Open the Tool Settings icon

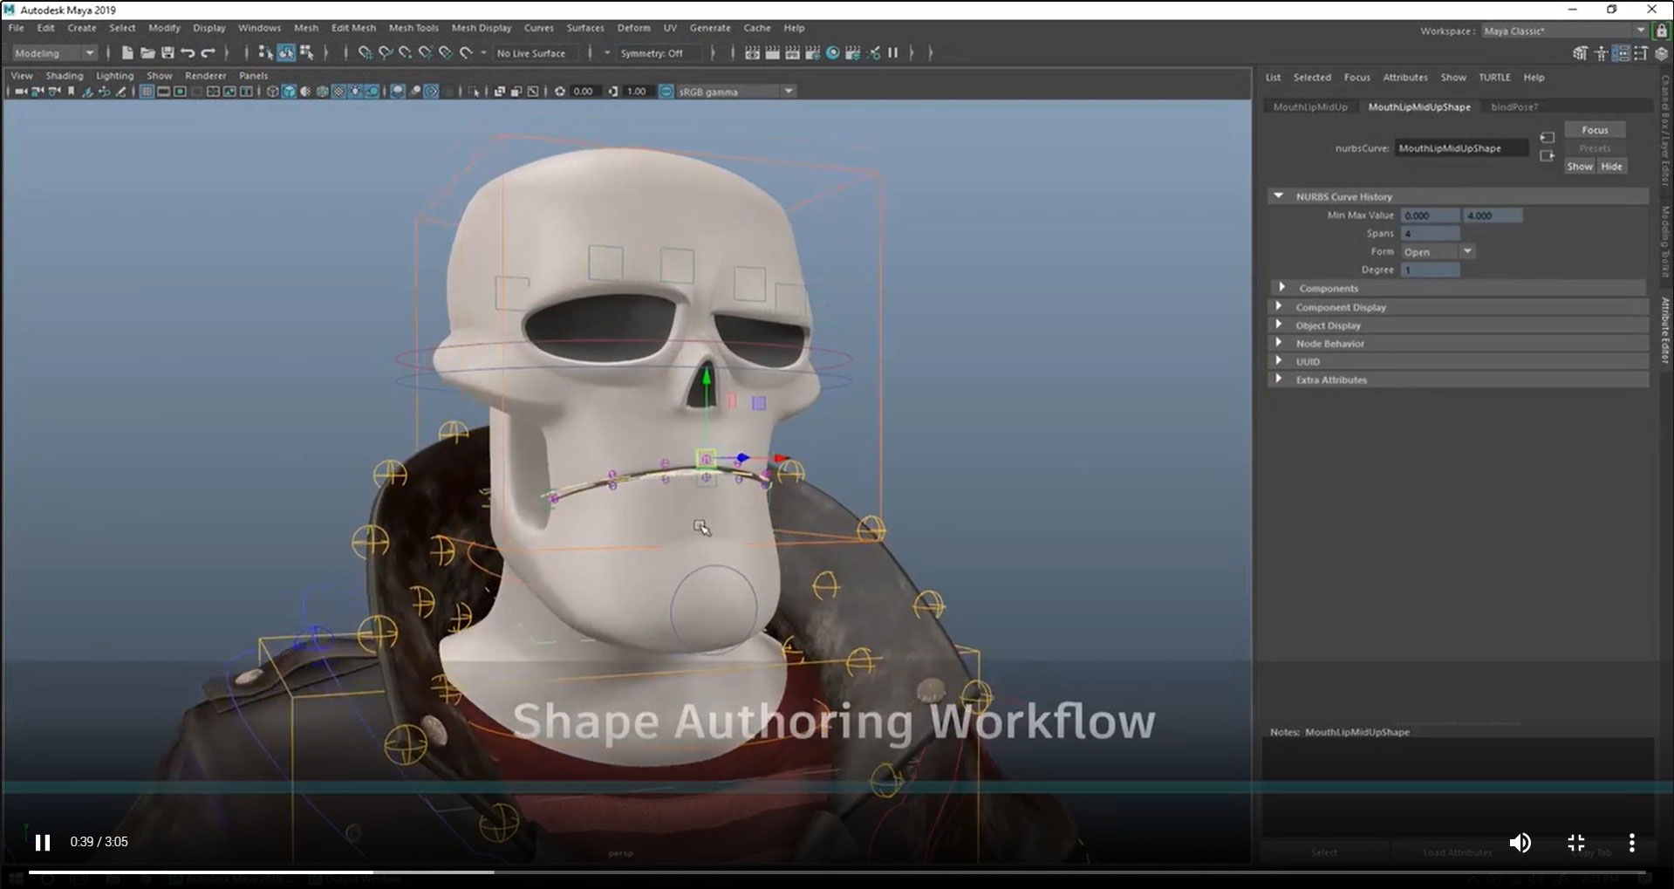(1641, 53)
